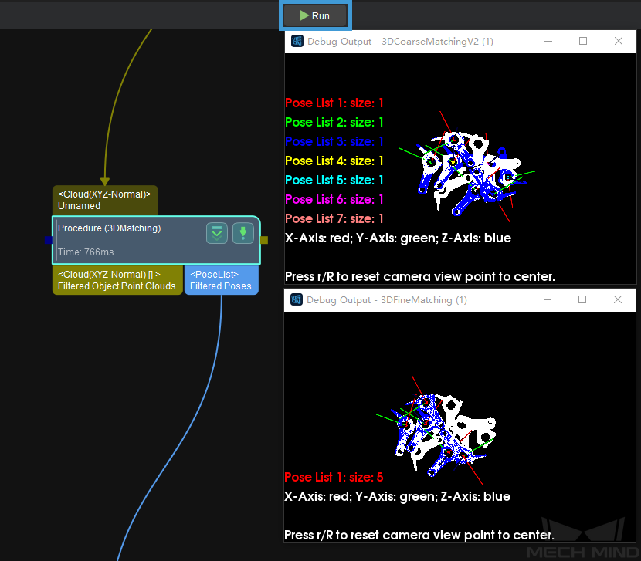Click the green down-arrow icon on the Procedure step
The width and height of the screenshot is (641, 561).
[243, 233]
